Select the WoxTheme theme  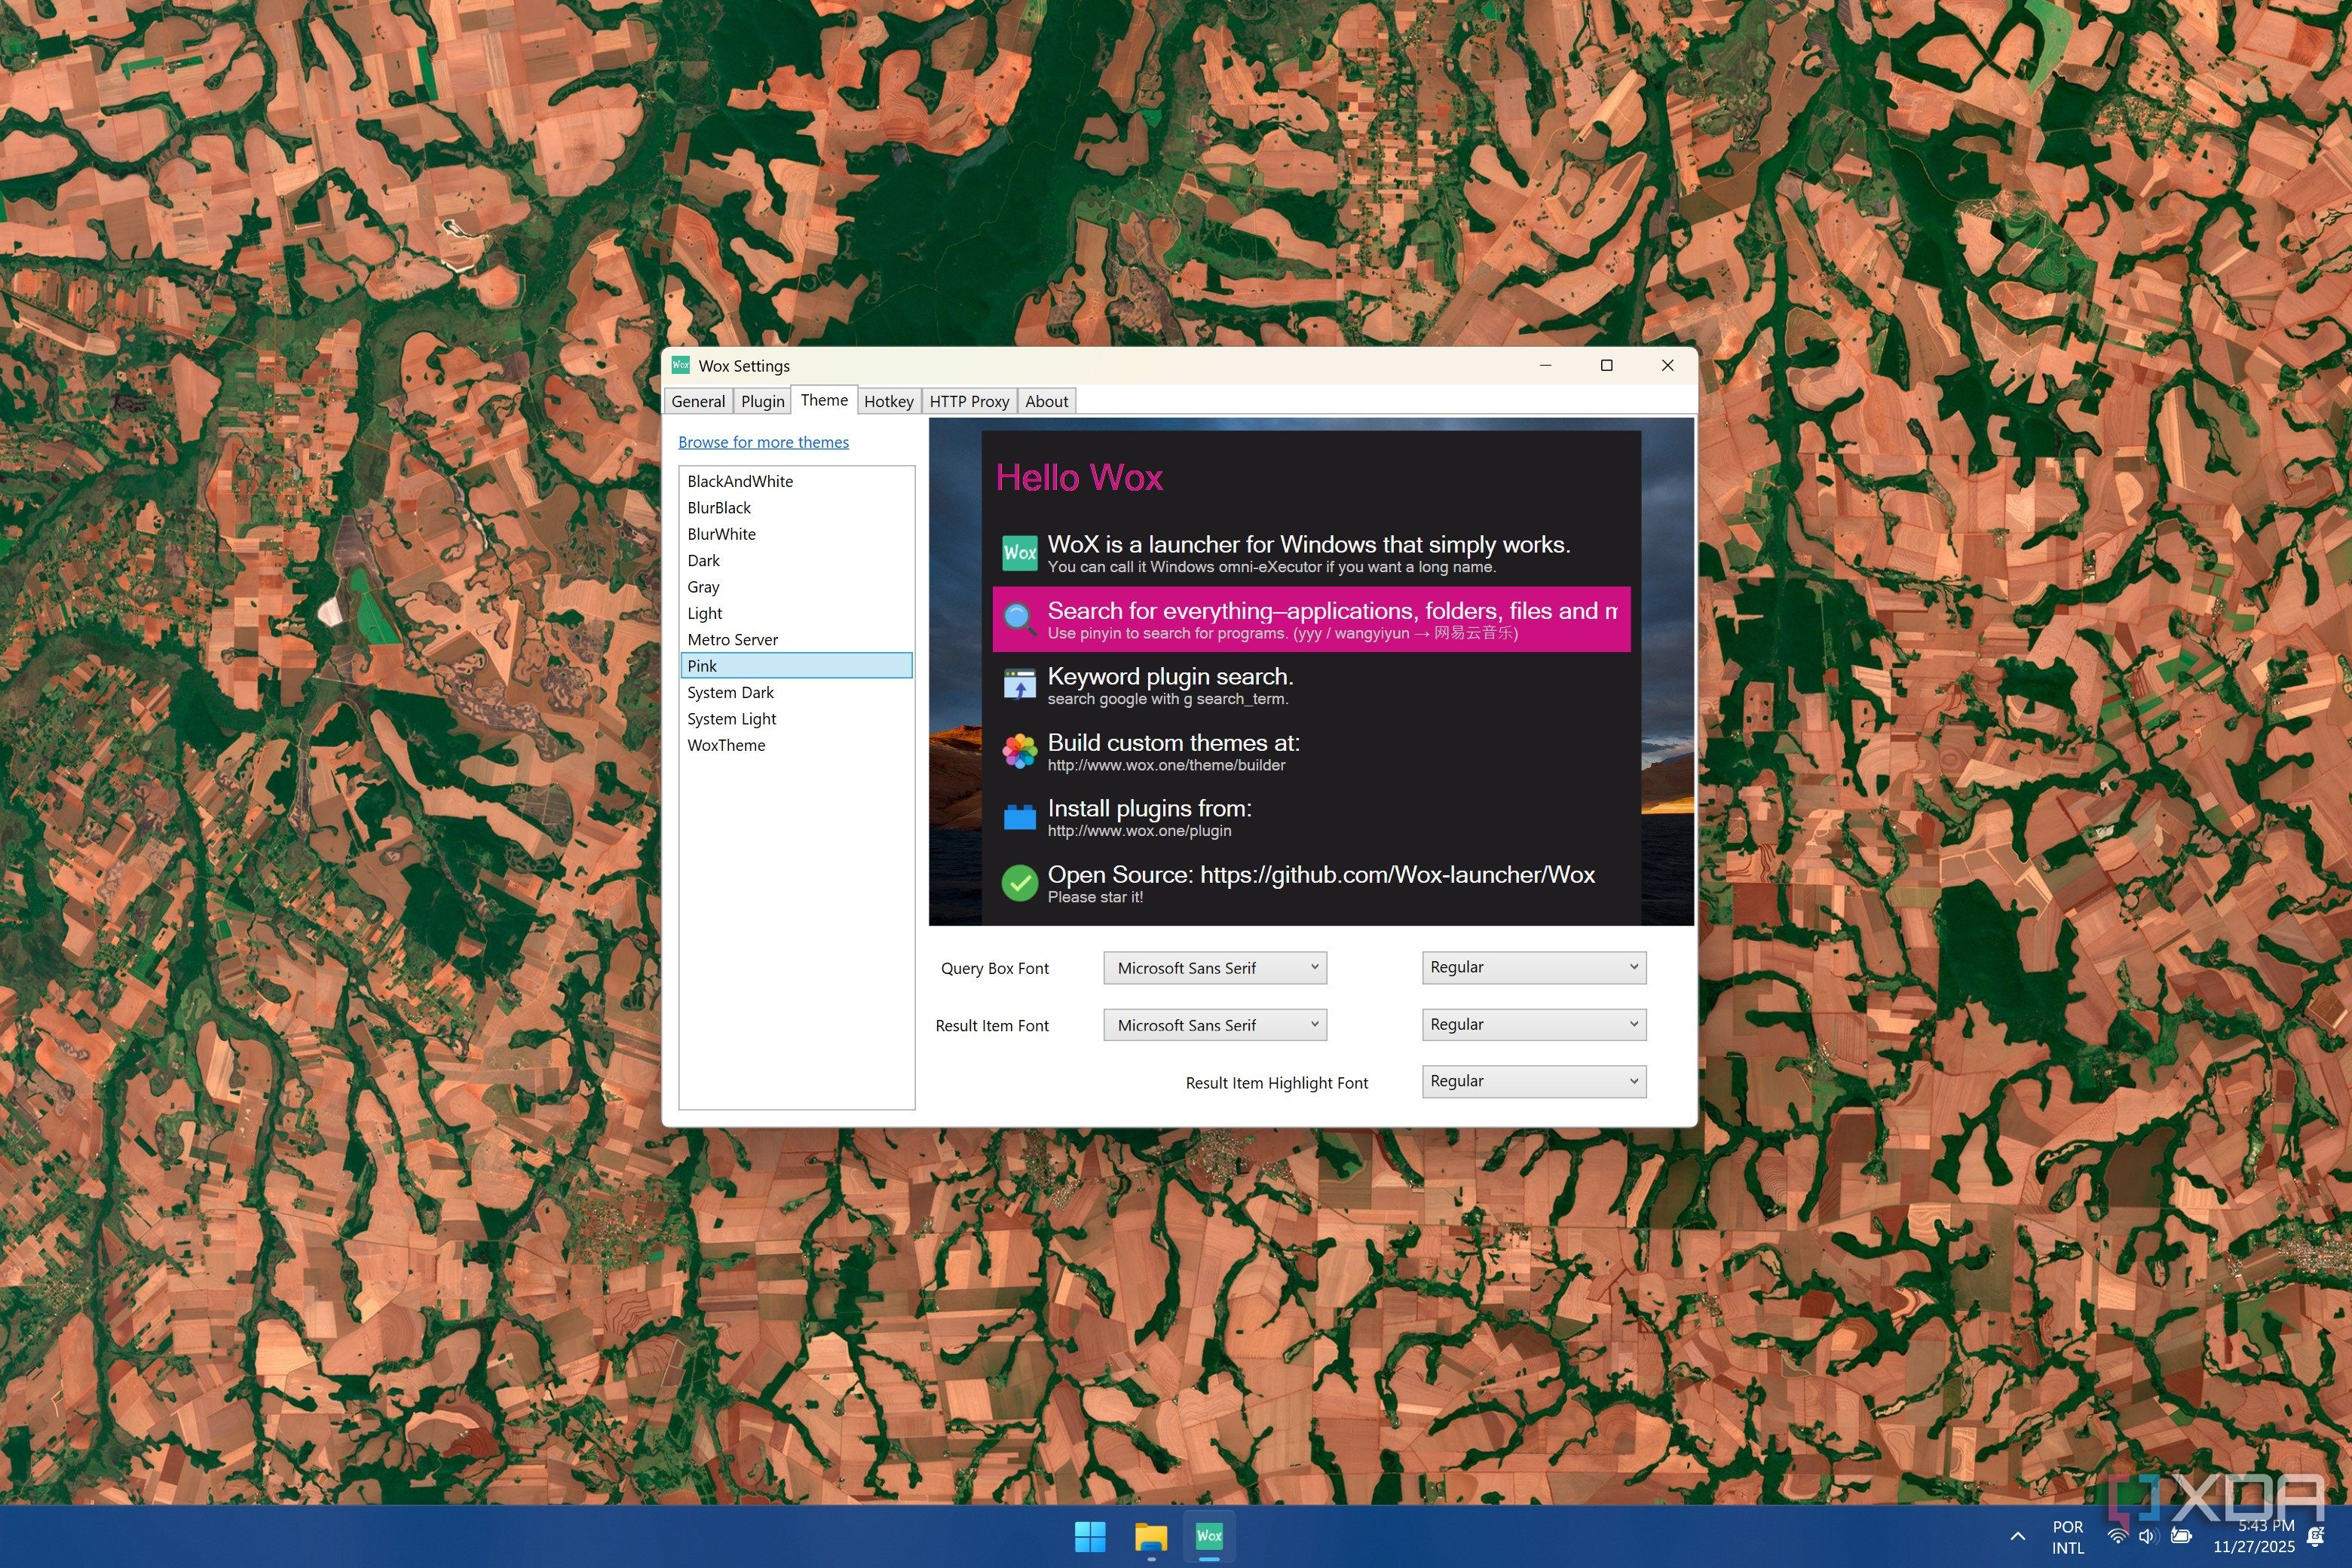point(796,745)
